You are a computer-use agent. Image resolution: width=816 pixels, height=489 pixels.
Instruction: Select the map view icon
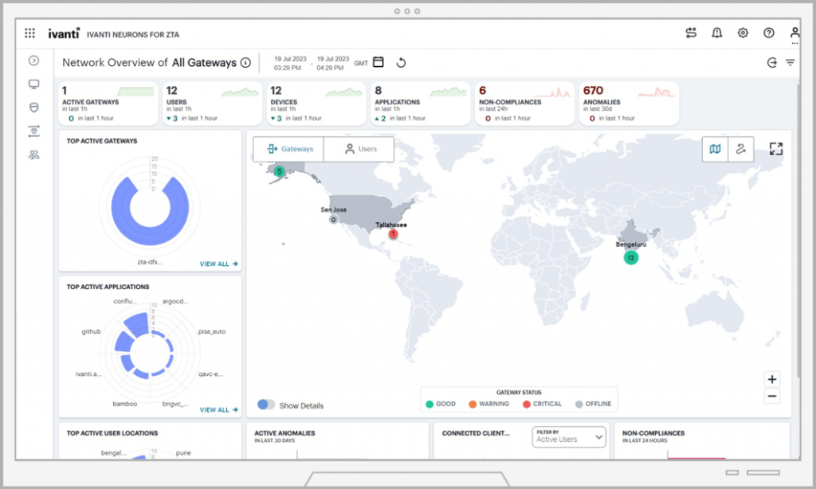[x=715, y=149]
